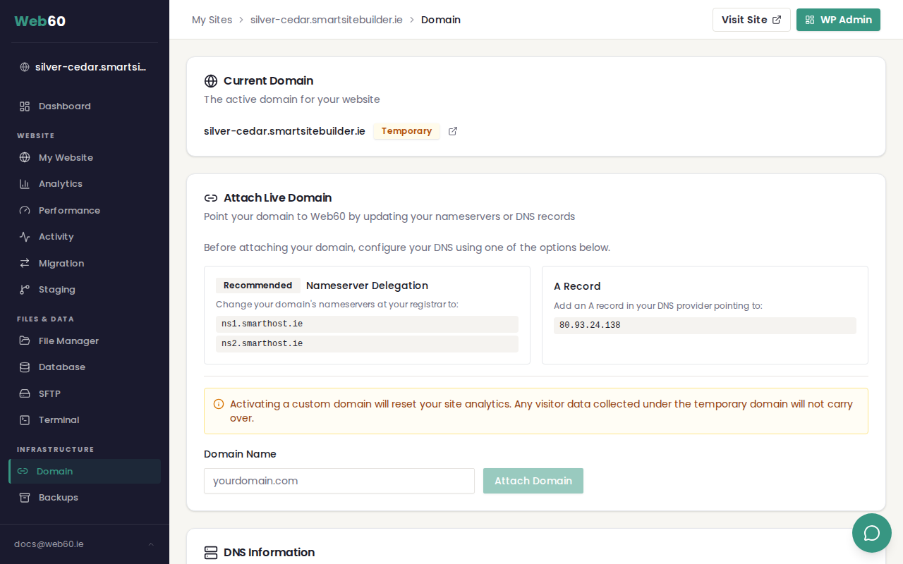Open the silver-cedar site switcher
903x564 pixels.
(84, 67)
